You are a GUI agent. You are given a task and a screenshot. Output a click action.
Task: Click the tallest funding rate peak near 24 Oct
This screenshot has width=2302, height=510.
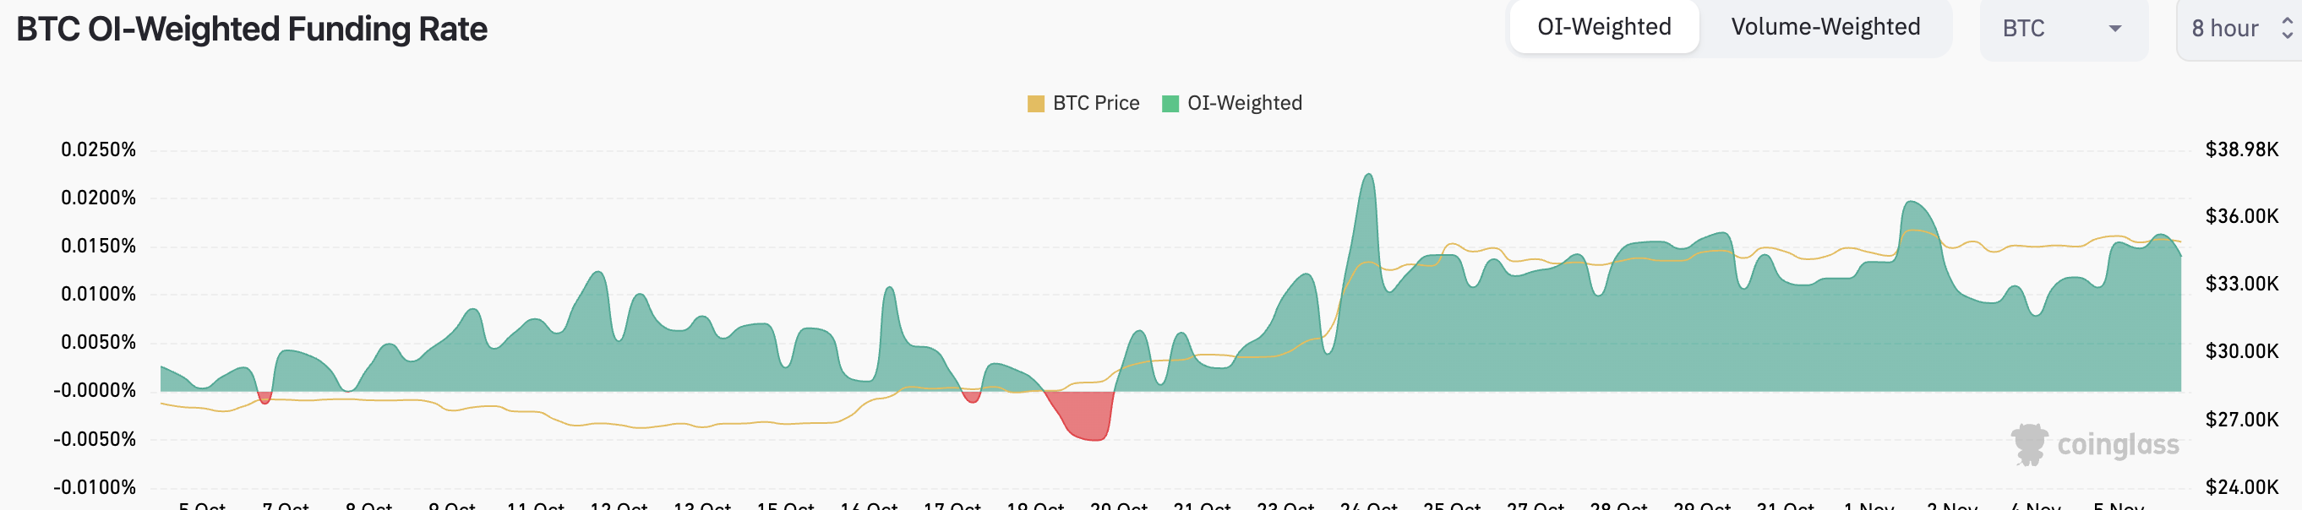point(1368,179)
